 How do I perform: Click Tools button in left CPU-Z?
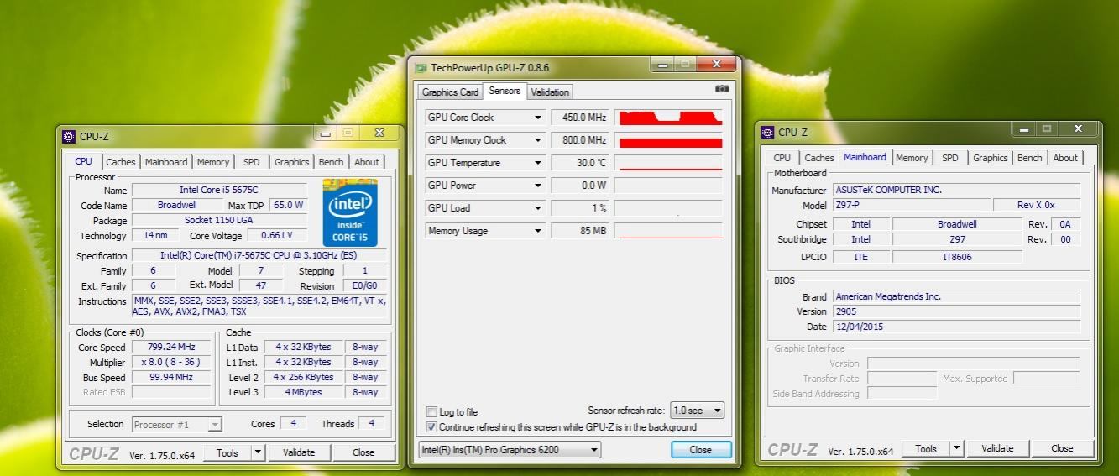[227, 452]
